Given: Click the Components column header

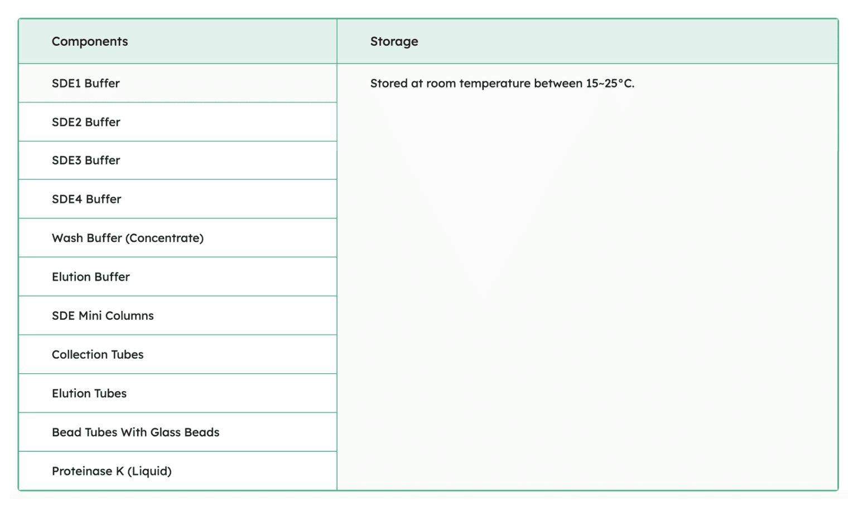Looking at the screenshot, I should [90, 42].
